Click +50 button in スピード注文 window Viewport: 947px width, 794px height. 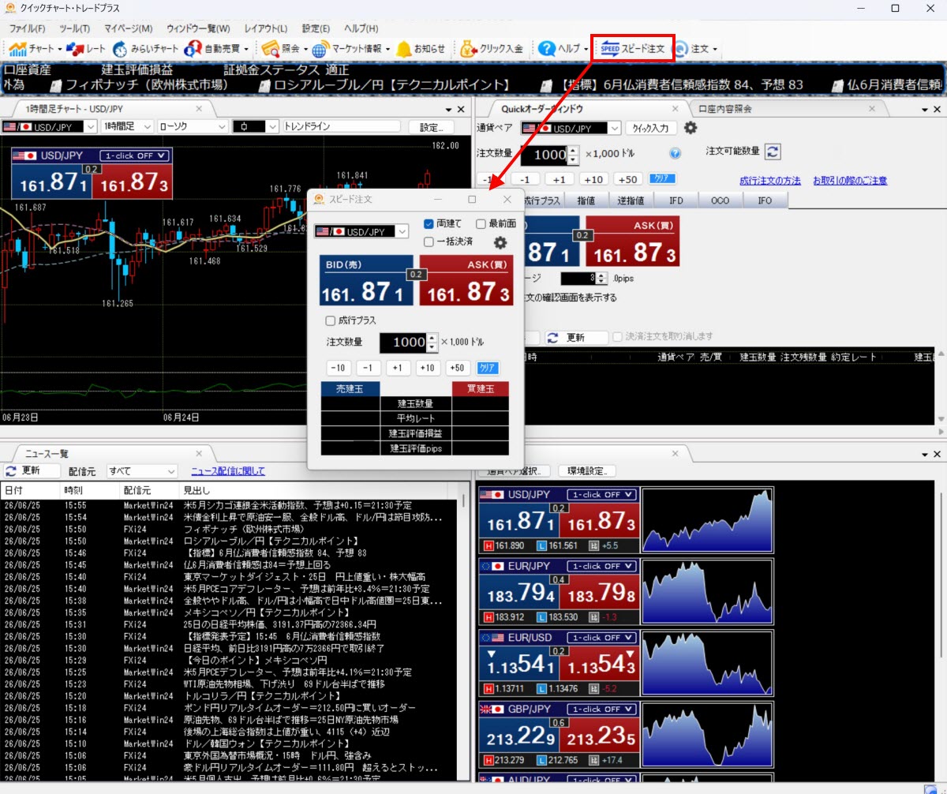point(458,368)
